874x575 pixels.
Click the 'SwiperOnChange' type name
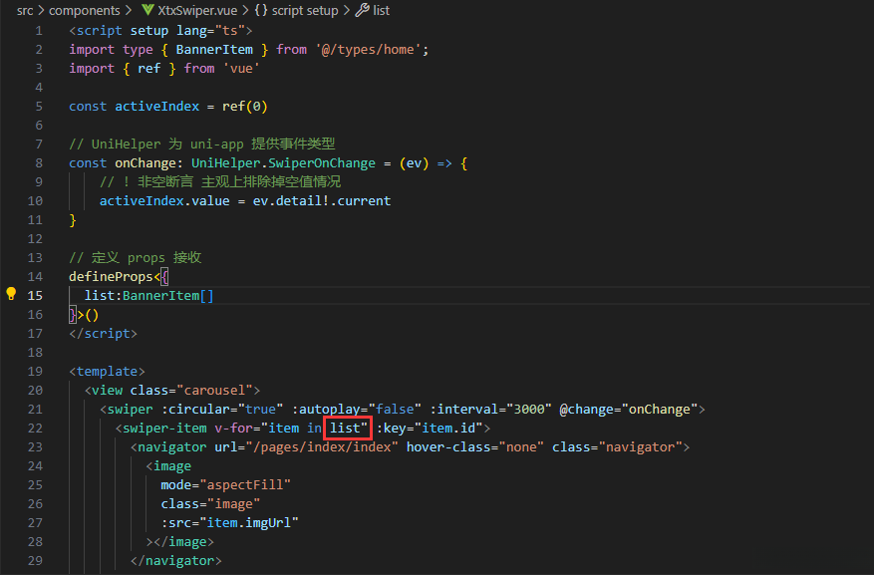(x=322, y=163)
